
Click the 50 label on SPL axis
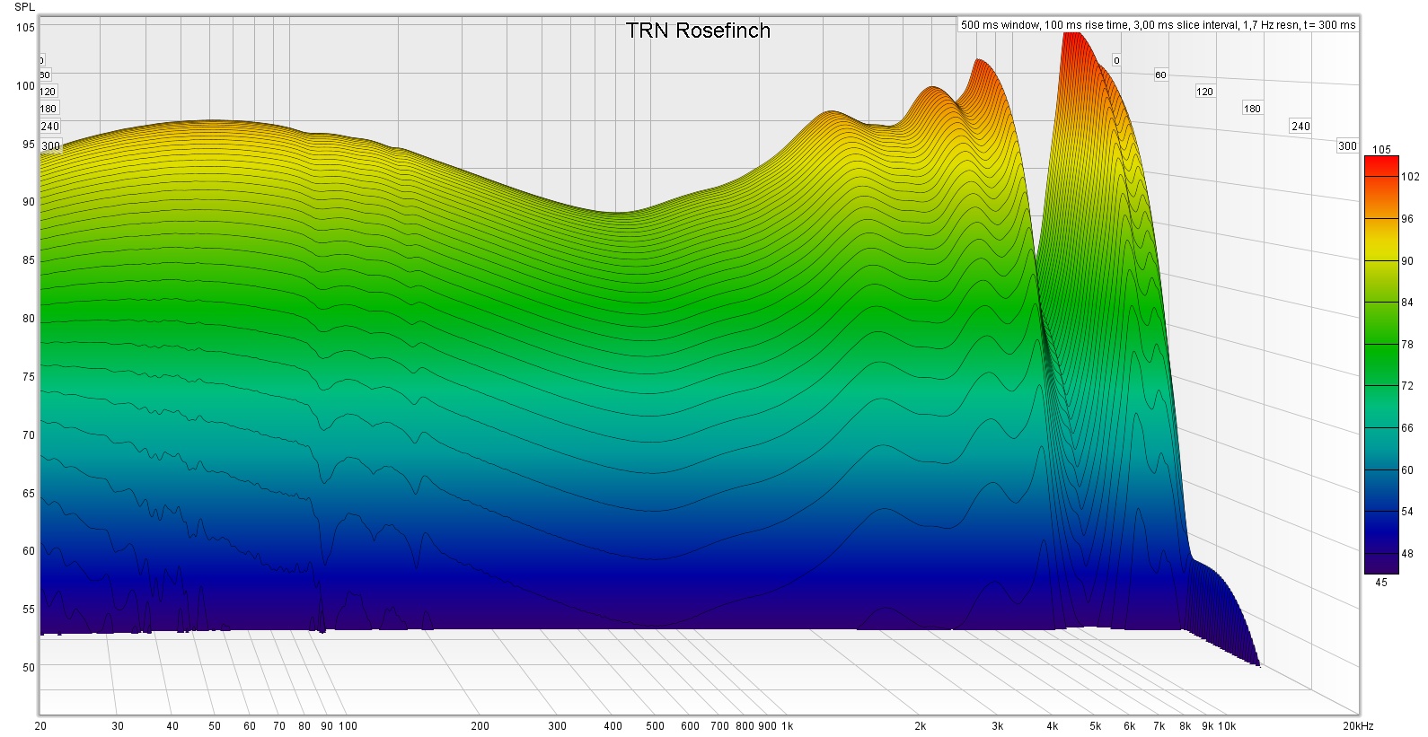click(x=28, y=668)
